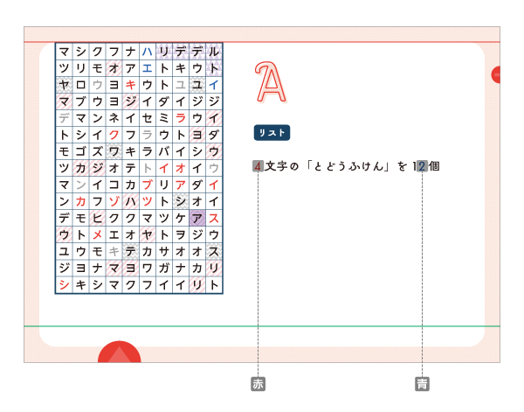
Task: Choose the ヲ cell in the grid
Action: point(181,235)
